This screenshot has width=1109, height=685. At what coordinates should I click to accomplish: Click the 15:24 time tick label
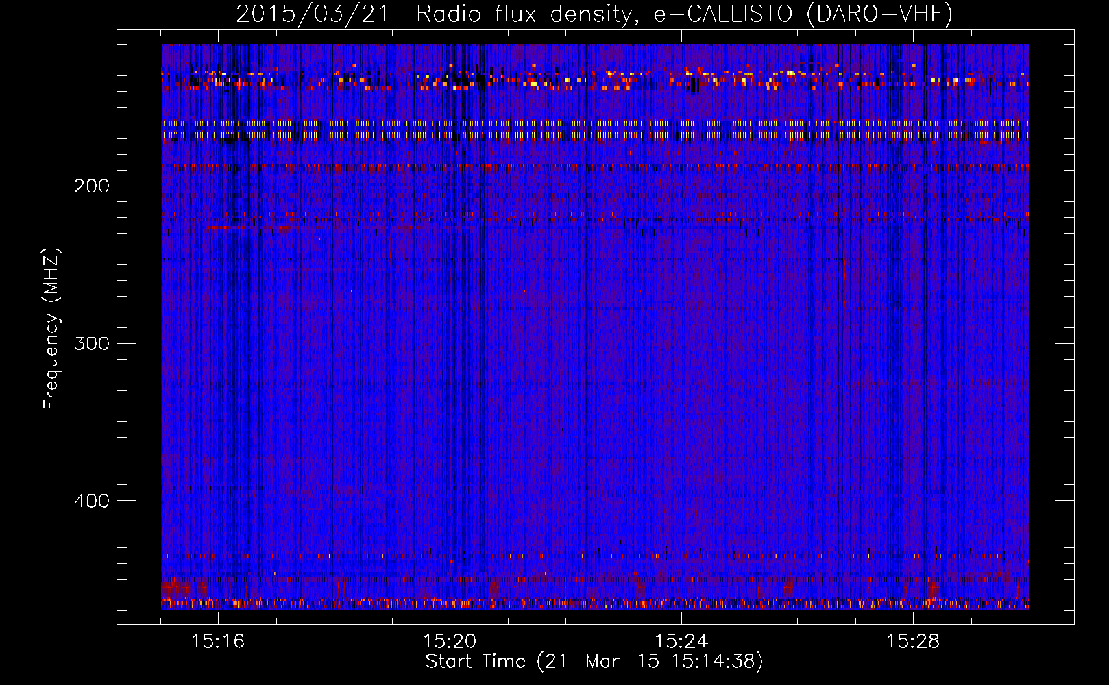point(681,642)
